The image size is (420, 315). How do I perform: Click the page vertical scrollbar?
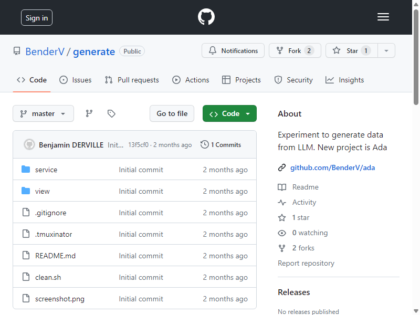click(416, 57)
